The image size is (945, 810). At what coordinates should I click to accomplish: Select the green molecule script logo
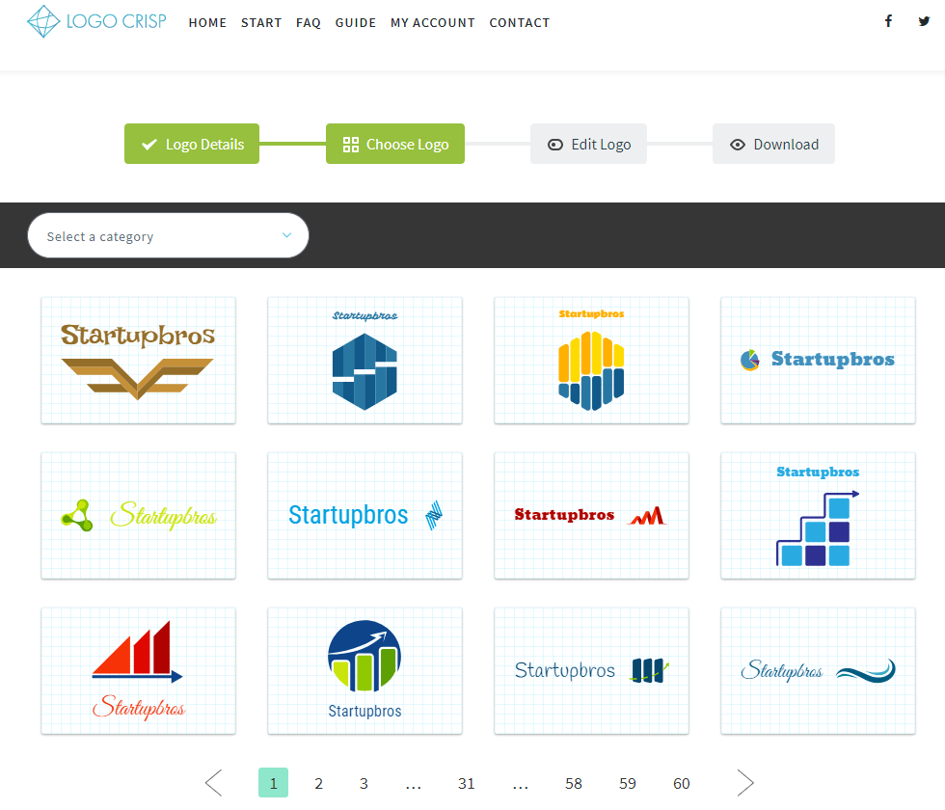coord(138,516)
